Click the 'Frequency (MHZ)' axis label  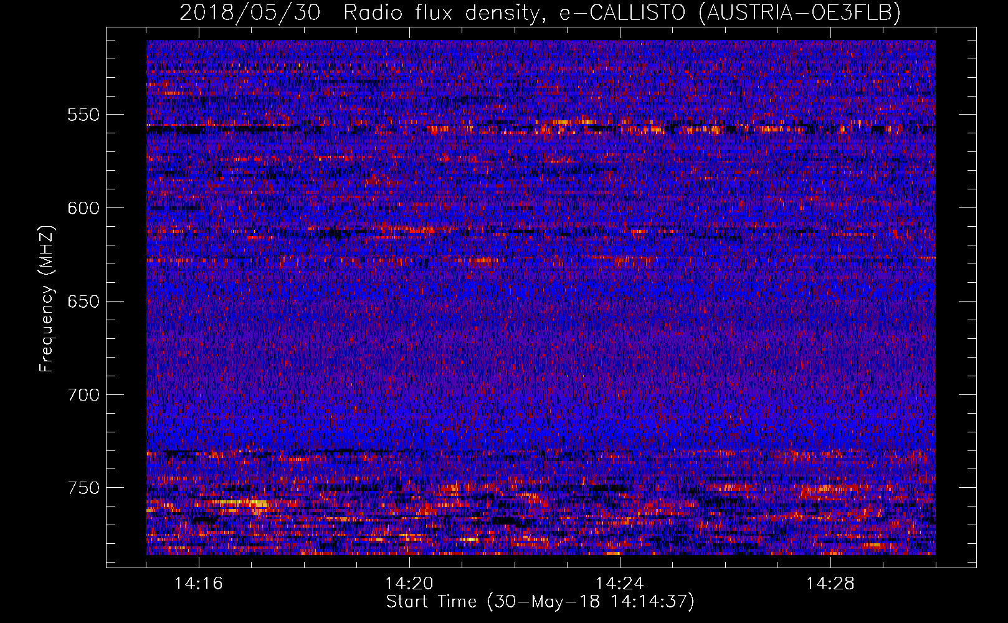47,299
